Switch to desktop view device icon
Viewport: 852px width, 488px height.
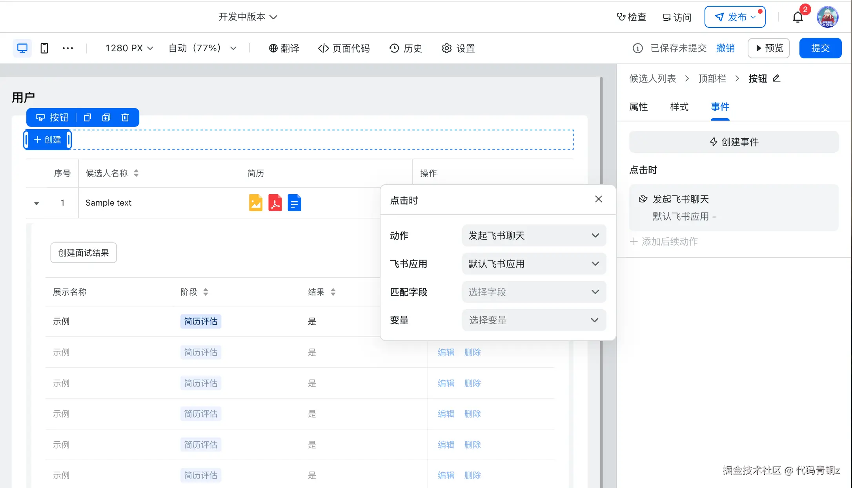click(x=22, y=48)
